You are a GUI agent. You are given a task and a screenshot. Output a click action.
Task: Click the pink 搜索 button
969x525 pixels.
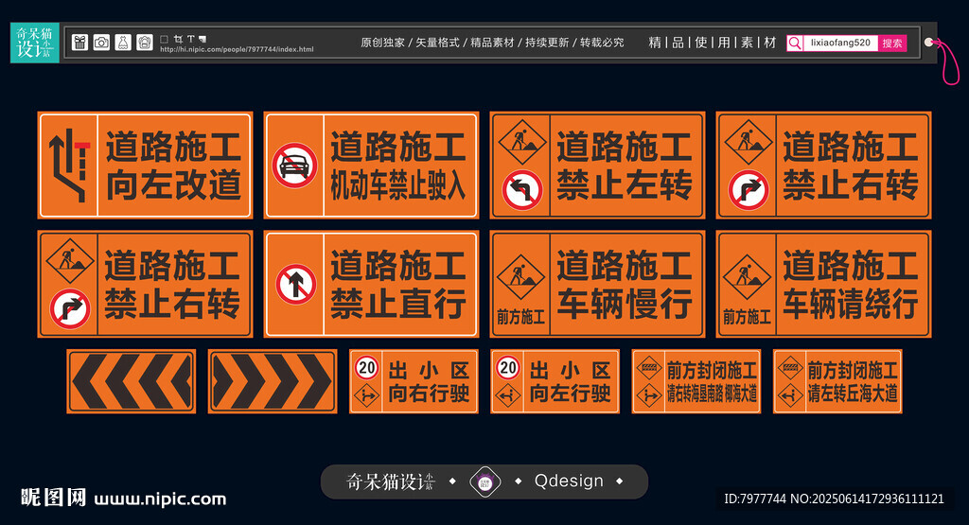tap(891, 44)
